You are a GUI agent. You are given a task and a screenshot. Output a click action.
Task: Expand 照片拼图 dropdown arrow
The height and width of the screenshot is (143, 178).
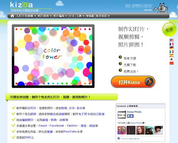click(x=51, y=16)
